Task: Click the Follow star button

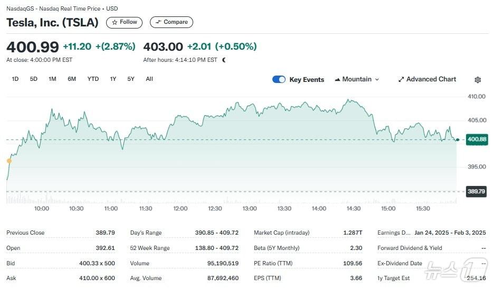Action: (x=124, y=22)
